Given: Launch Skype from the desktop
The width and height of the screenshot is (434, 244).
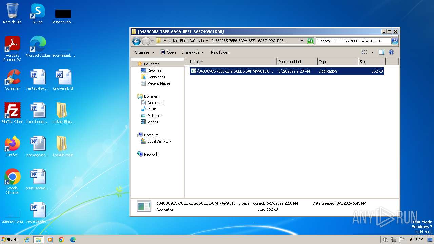Looking at the screenshot, I should coord(37,14).
